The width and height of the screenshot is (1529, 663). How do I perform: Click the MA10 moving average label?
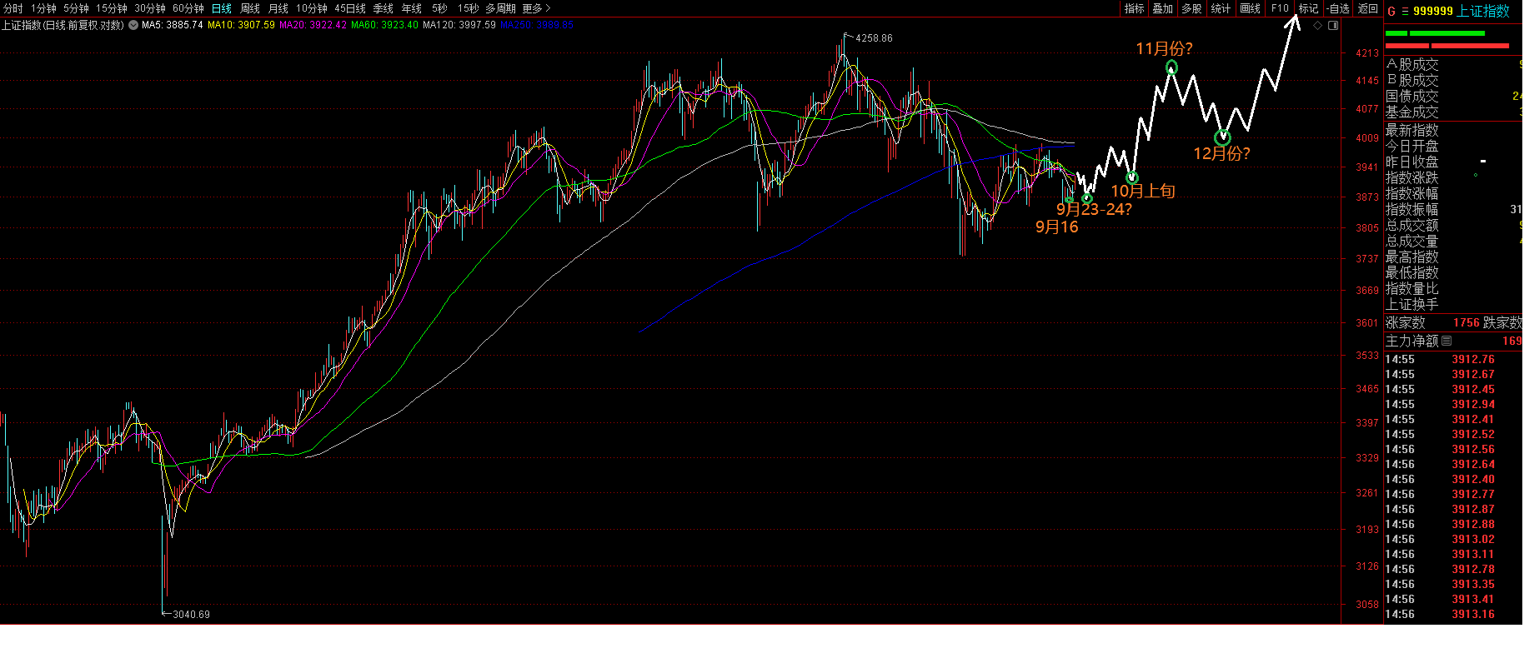[x=241, y=25]
